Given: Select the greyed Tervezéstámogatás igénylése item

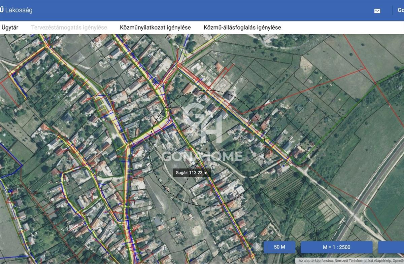Looking at the screenshot, I should [x=69, y=28].
